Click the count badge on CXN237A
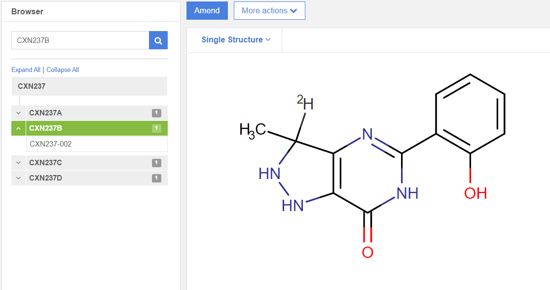550x290 pixels. [x=156, y=113]
